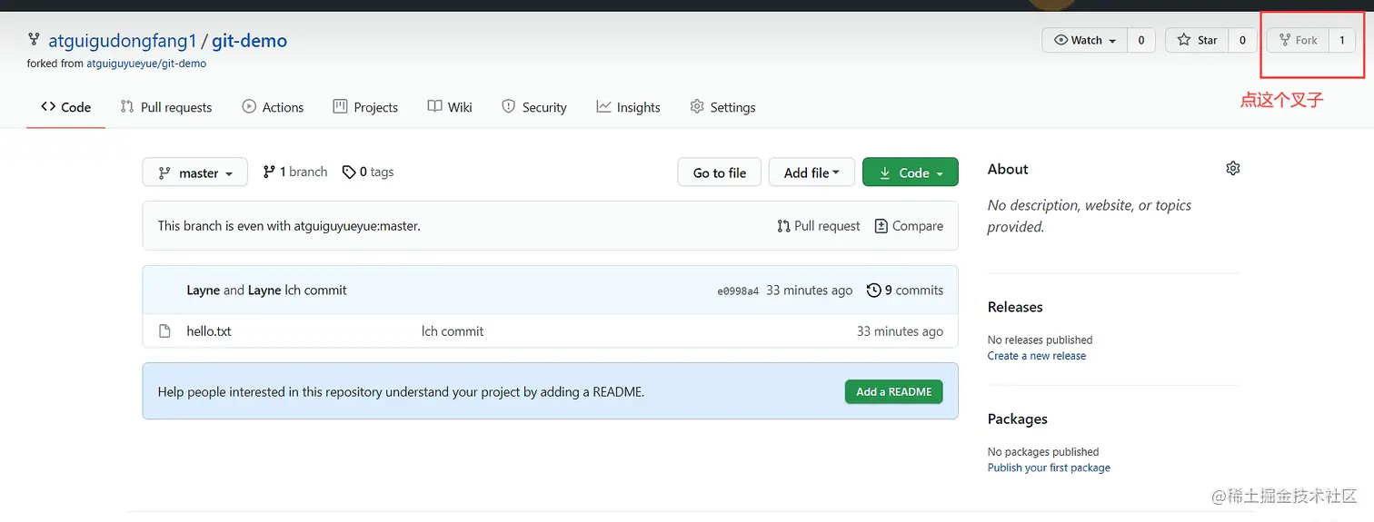Click 'No releases published' text
The height and width of the screenshot is (522, 1374).
[1040, 340]
